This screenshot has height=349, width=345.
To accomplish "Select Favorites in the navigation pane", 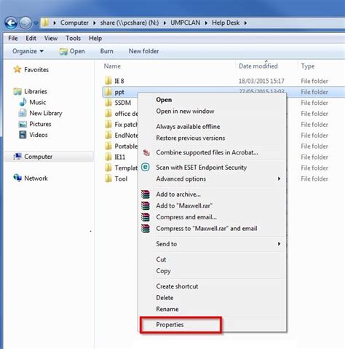I will pyautogui.click(x=36, y=70).
